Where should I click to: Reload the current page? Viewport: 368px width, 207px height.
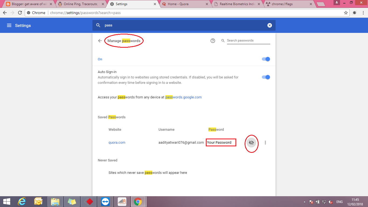(x=20, y=13)
